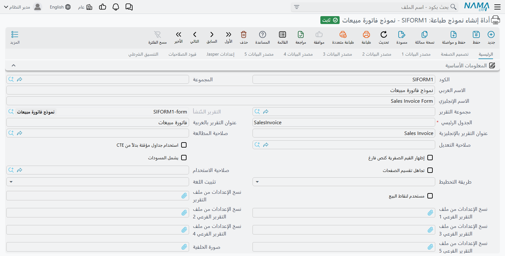The height and width of the screenshot is (256, 505).
Task: Check تجاهل تقسيم الصفحات option
Action: pyautogui.click(x=430, y=170)
